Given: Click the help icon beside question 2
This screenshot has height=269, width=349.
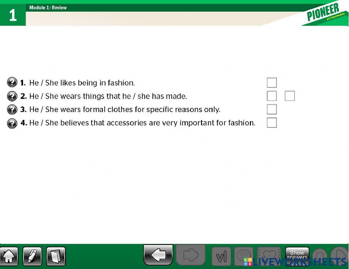Looking at the screenshot, I should coord(13,96).
